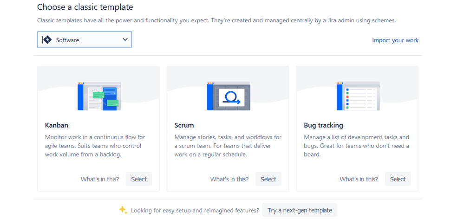
Task: Click the dropdown chevron arrow next to Software
Action: (x=125, y=39)
